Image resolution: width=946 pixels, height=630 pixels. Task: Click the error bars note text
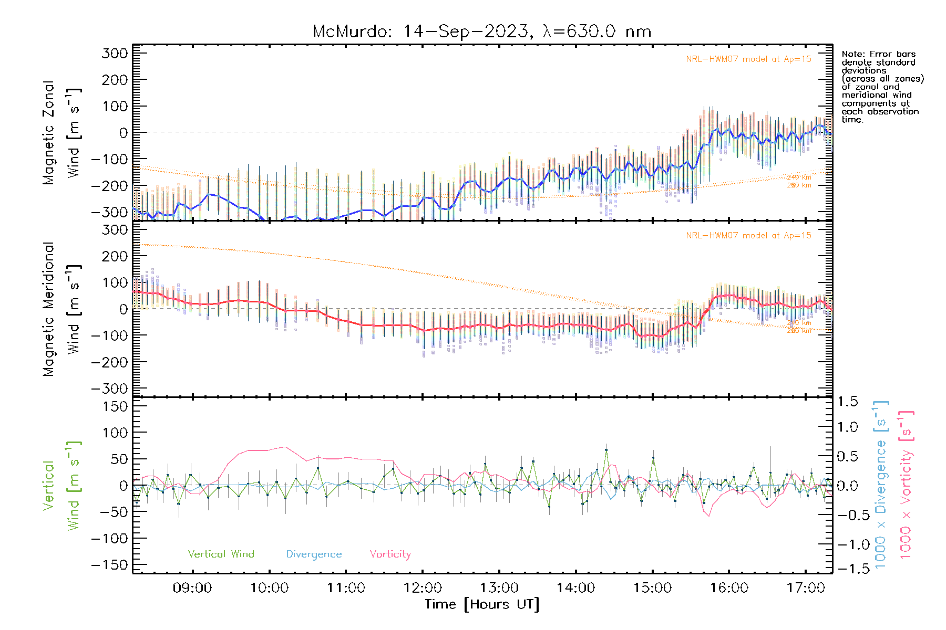882,87
